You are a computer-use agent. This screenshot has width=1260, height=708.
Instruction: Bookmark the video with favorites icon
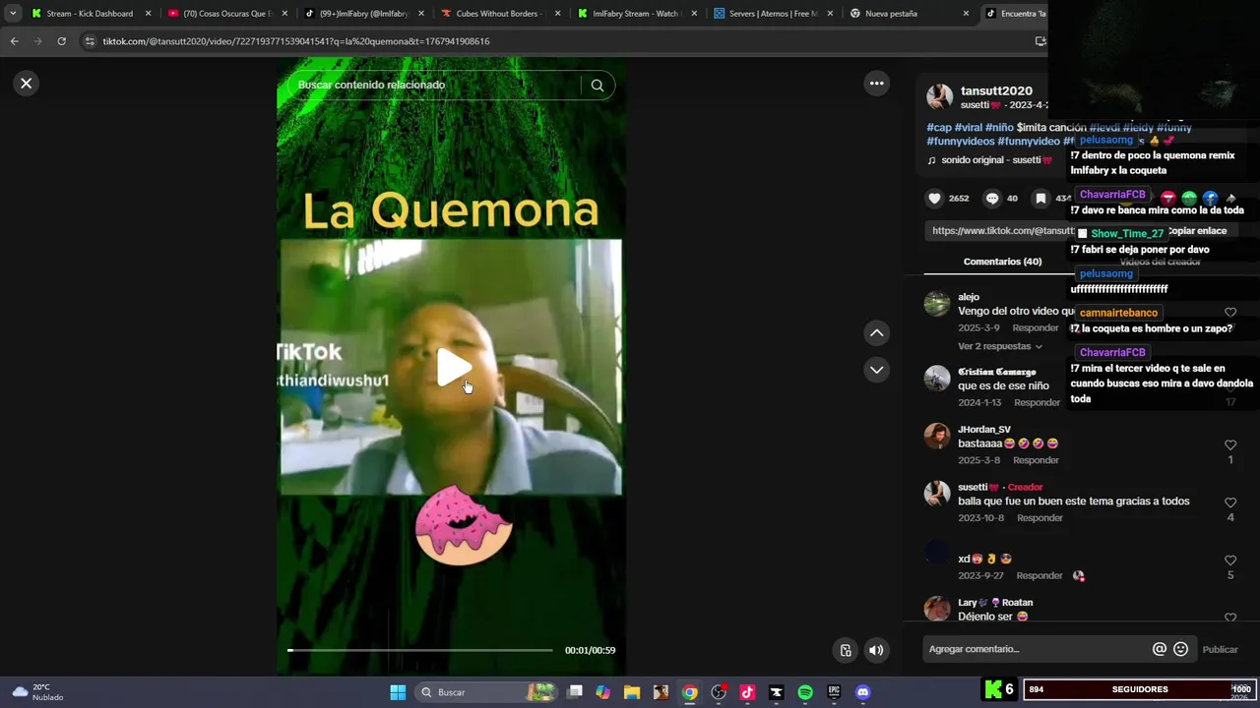(x=1040, y=199)
